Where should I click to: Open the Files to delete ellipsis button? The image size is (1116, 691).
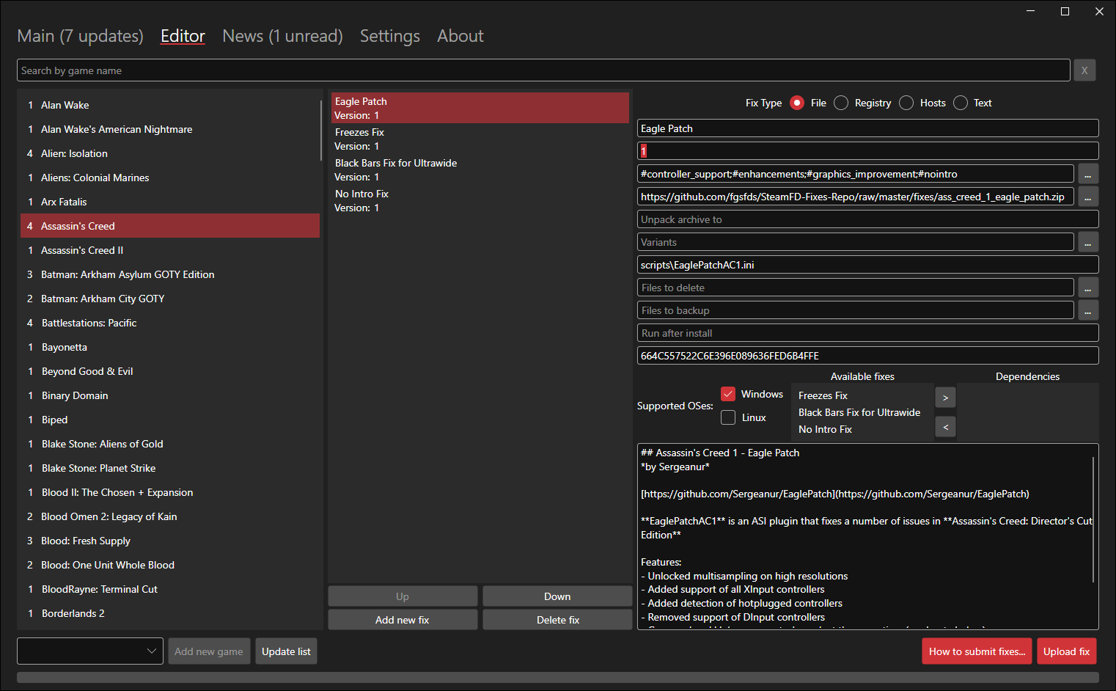[x=1088, y=288]
